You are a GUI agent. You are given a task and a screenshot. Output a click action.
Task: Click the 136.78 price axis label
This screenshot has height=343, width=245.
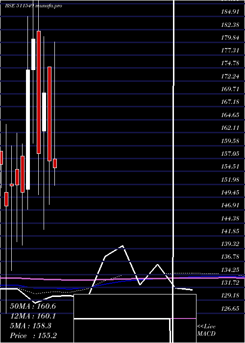pos(230,257)
